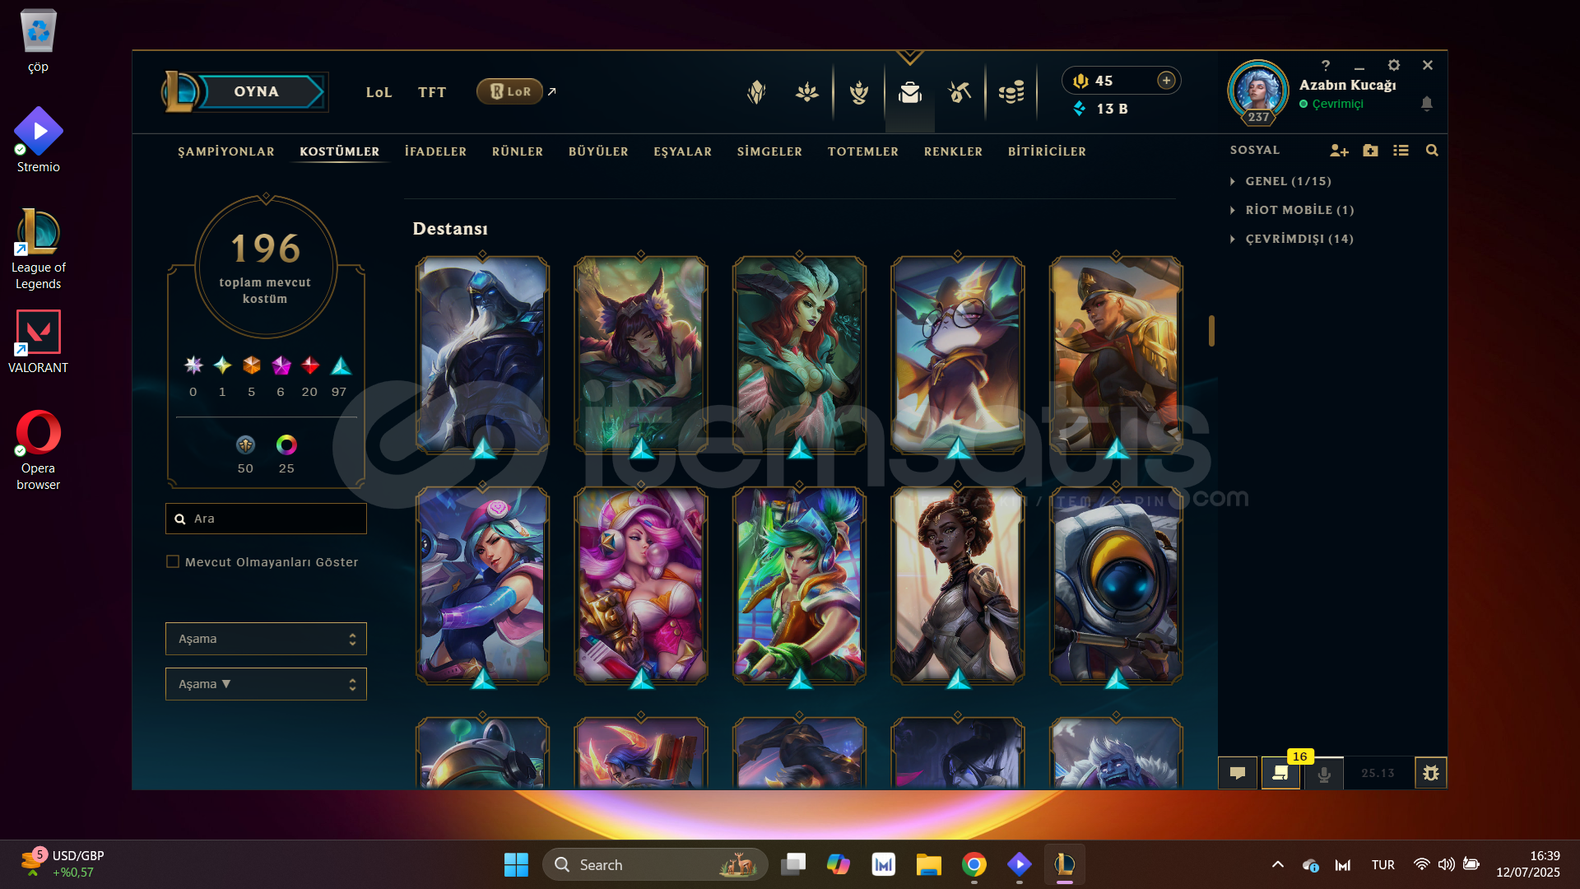Viewport: 1580px width, 889px height.
Task: Click the skin list scrollbar handle
Action: click(1211, 331)
